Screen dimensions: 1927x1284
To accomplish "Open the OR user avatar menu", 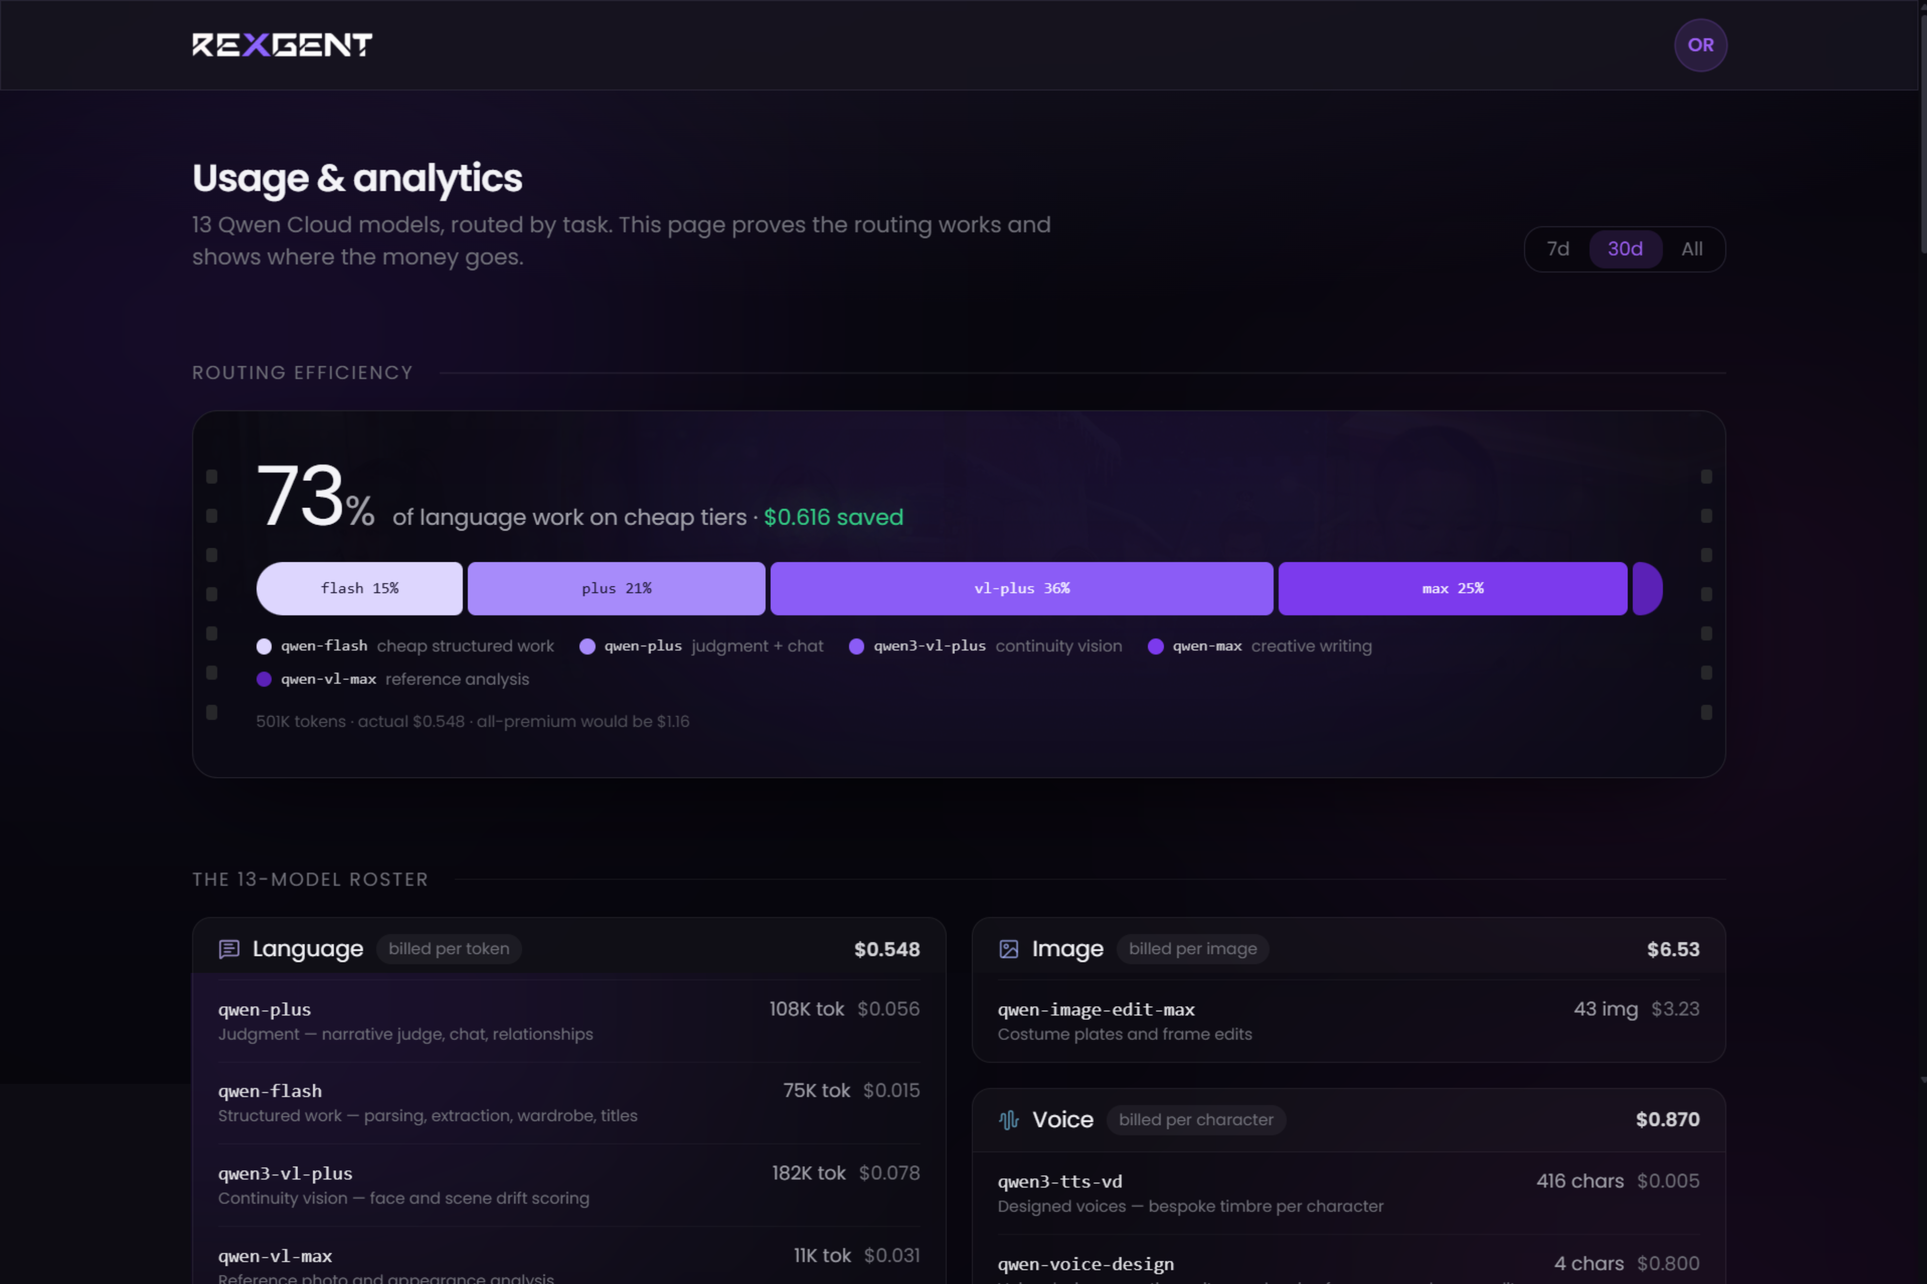I will (1700, 45).
